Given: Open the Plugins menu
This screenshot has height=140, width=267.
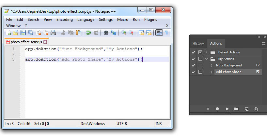Looking at the screenshot, I should 150,20.
